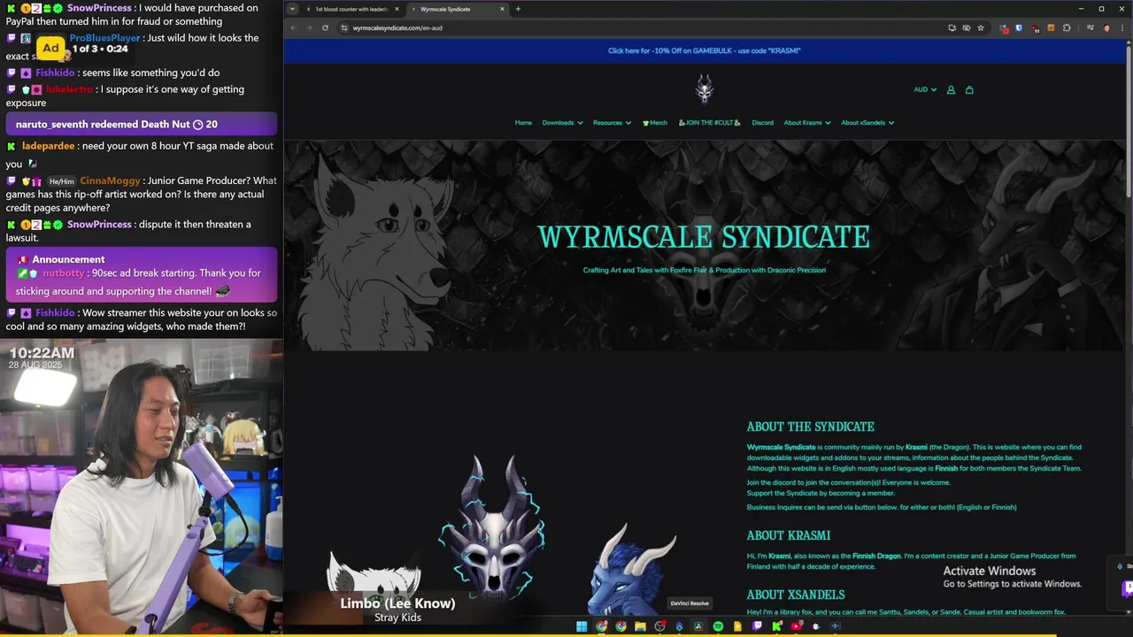
Task: Click the nutbotty announcement message
Action: coord(142,274)
